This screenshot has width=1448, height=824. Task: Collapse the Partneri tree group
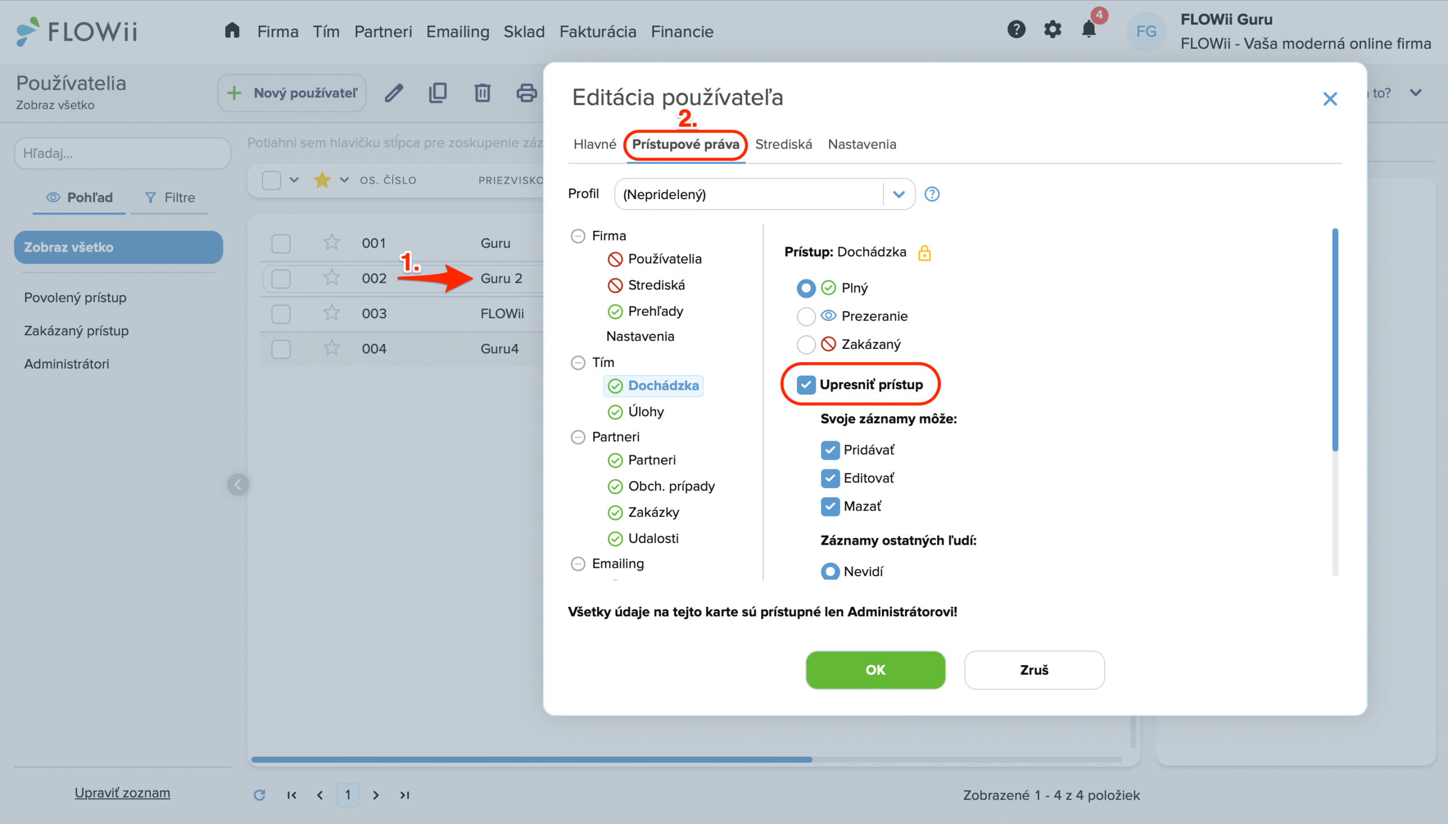pyautogui.click(x=578, y=437)
